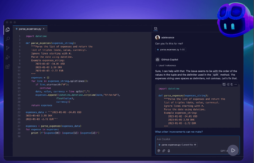This screenshot has width=254, height=163.
Task: Apply the suggested code in editor
Action: (x=224, y=84)
